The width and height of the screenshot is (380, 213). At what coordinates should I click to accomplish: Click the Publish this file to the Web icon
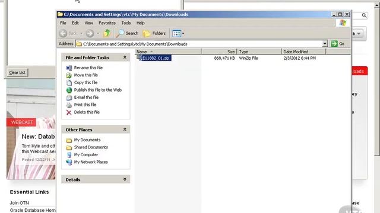pos(69,90)
